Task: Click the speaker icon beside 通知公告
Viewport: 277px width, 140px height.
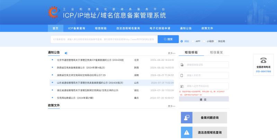Action: coord(66,53)
